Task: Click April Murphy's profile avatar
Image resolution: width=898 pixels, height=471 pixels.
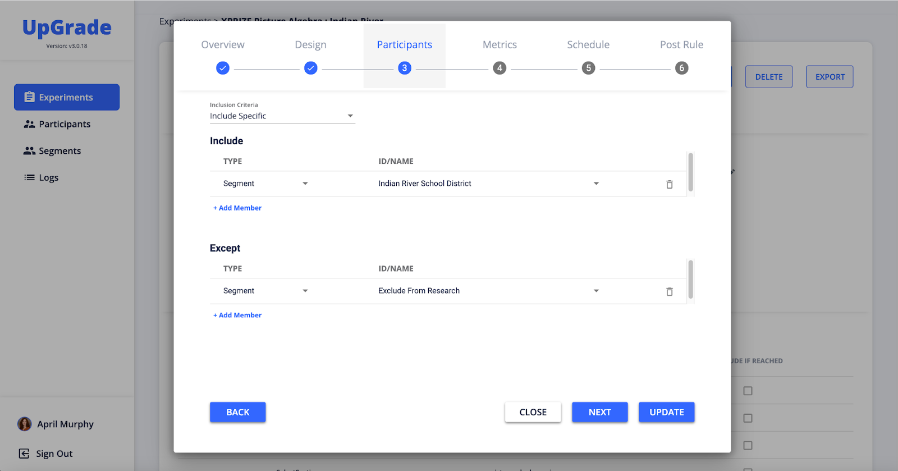Action: [x=25, y=424]
